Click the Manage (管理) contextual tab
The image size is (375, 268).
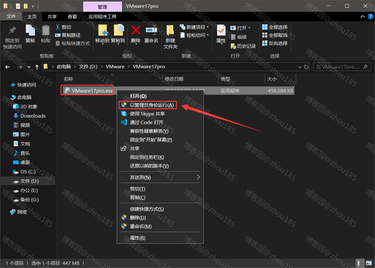[102, 7]
